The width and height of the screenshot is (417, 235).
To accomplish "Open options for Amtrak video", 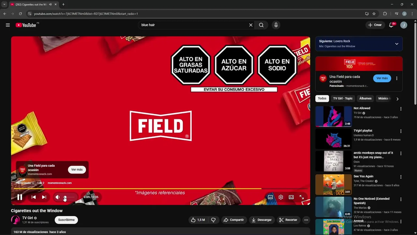I will point(401,222).
